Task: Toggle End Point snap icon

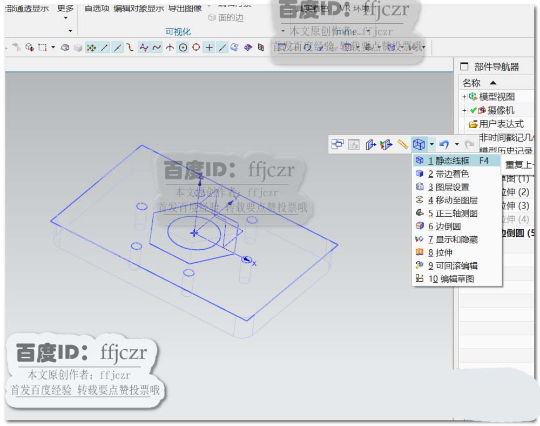Action: [104, 48]
